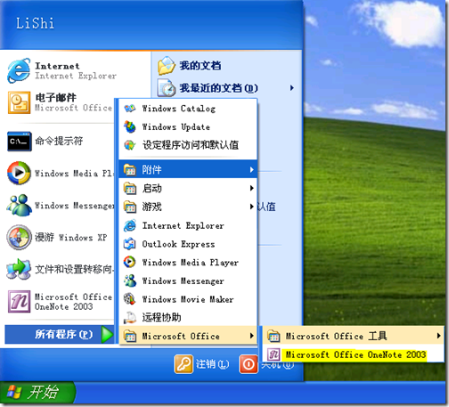Expand 我最近的文档 submenu arrow
449x407 pixels.
[x=292, y=88]
